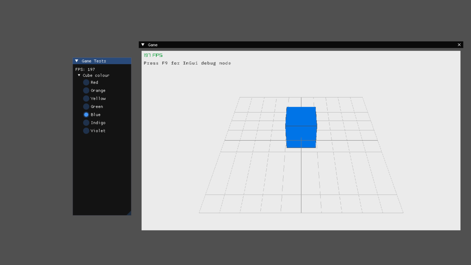471x265 pixels.
Task: Pick the Green colour option
Action: pos(86,107)
